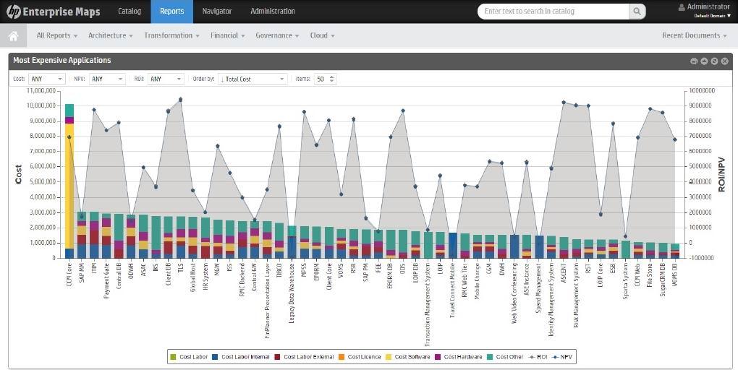Collapse the report panel with up-arrow icon
The width and height of the screenshot is (738, 370).
[704, 61]
